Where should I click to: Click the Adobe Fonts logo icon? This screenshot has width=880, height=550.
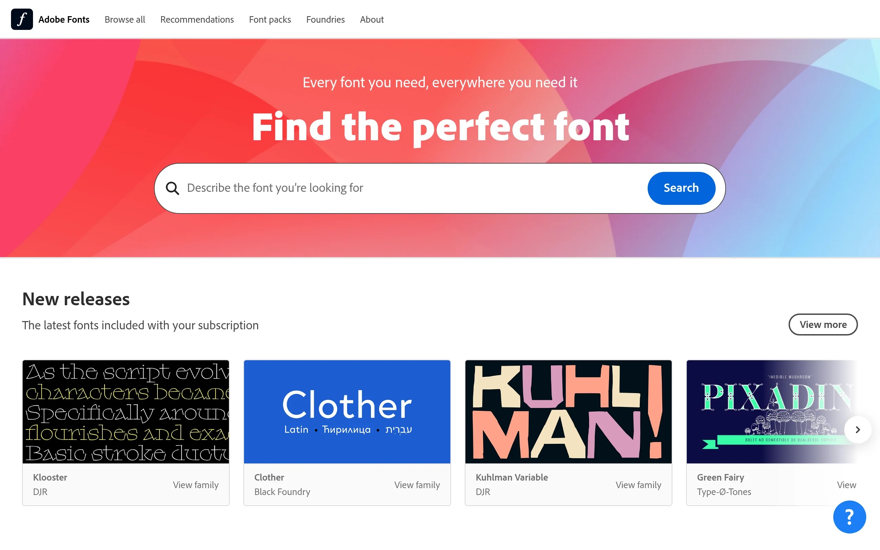coord(22,19)
